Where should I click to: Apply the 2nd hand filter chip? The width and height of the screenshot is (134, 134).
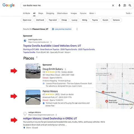pyautogui.click(x=40, y=20)
